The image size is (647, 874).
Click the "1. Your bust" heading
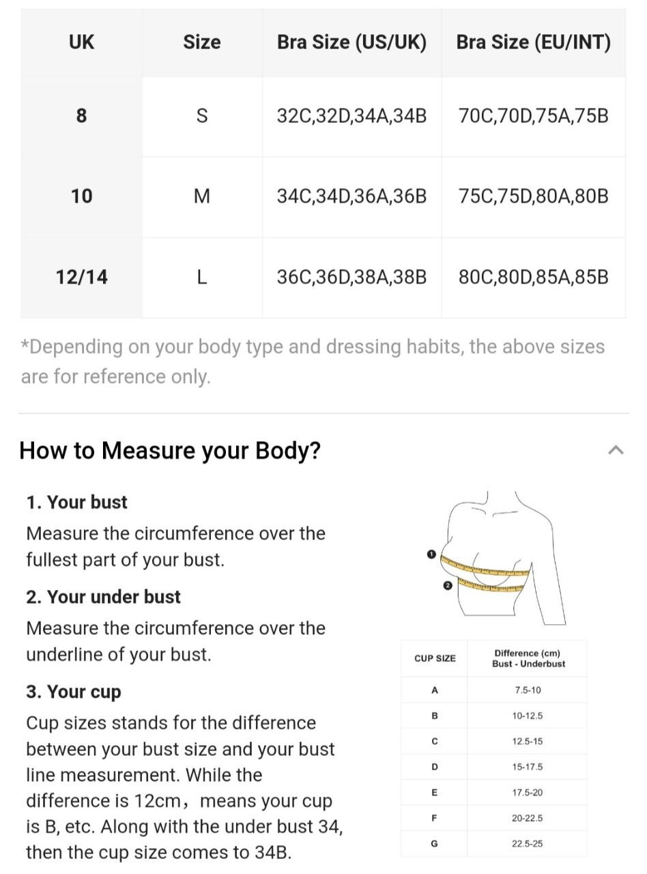[x=76, y=503]
